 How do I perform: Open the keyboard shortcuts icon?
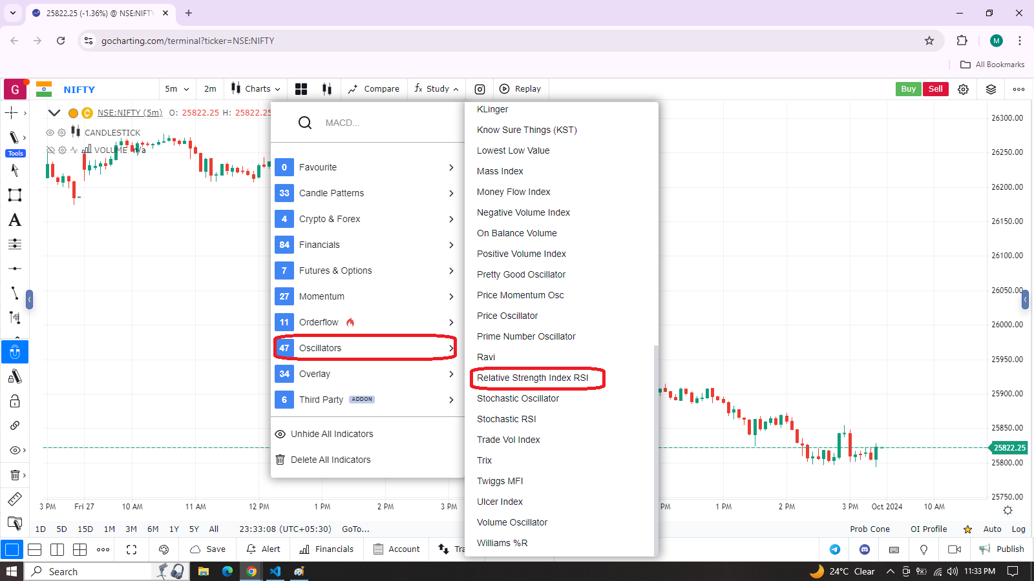click(x=894, y=549)
